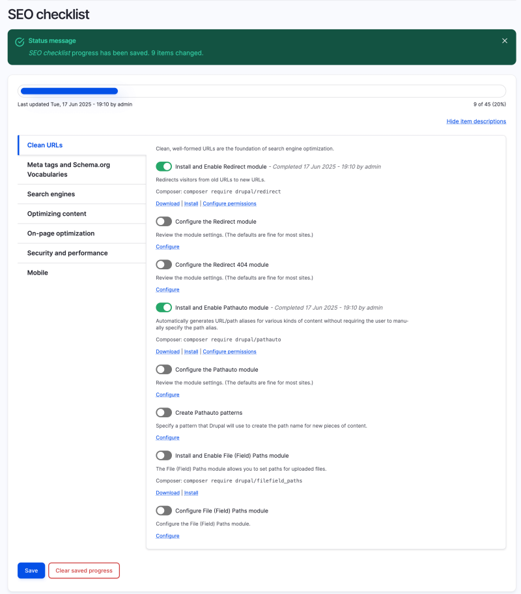Open Download link for File (Field) Paths module
Screen dimensions: 521x594
pos(167,493)
